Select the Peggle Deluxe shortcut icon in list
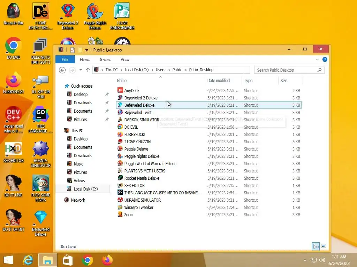 (x=120, y=149)
